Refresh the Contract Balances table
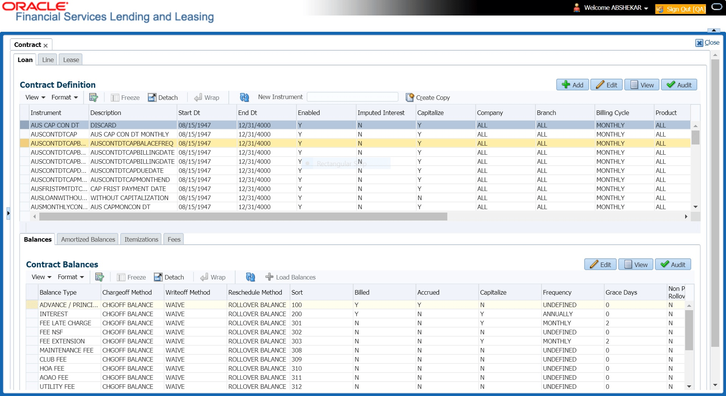726x396 pixels. pyautogui.click(x=250, y=277)
